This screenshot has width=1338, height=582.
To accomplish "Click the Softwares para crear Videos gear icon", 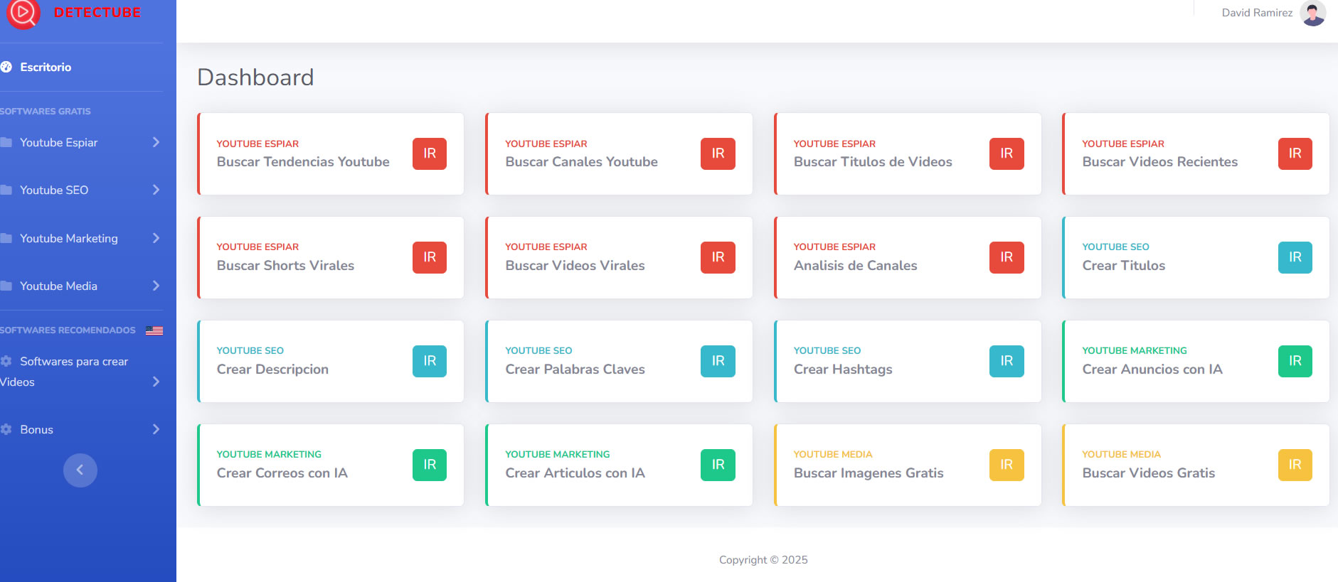I will tap(6, 361).
